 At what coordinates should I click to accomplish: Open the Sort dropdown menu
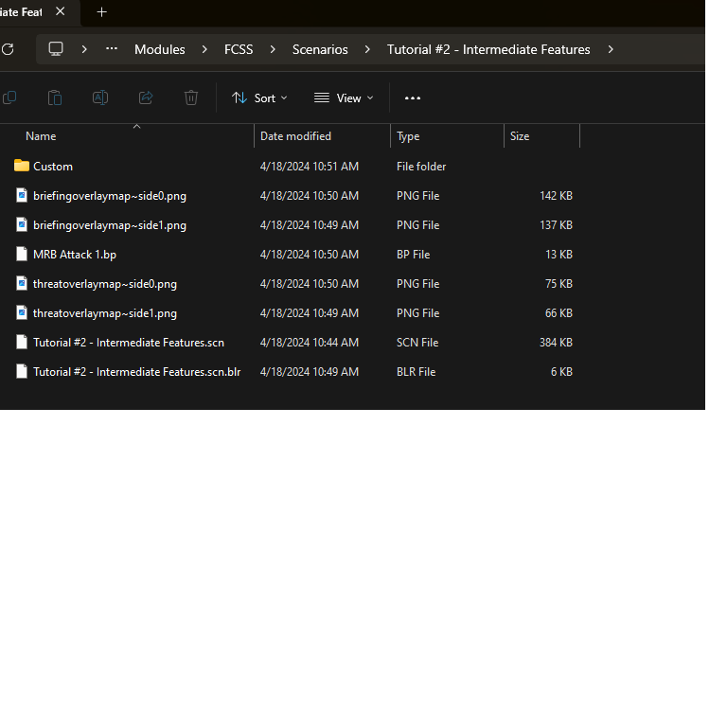(259, 98)
